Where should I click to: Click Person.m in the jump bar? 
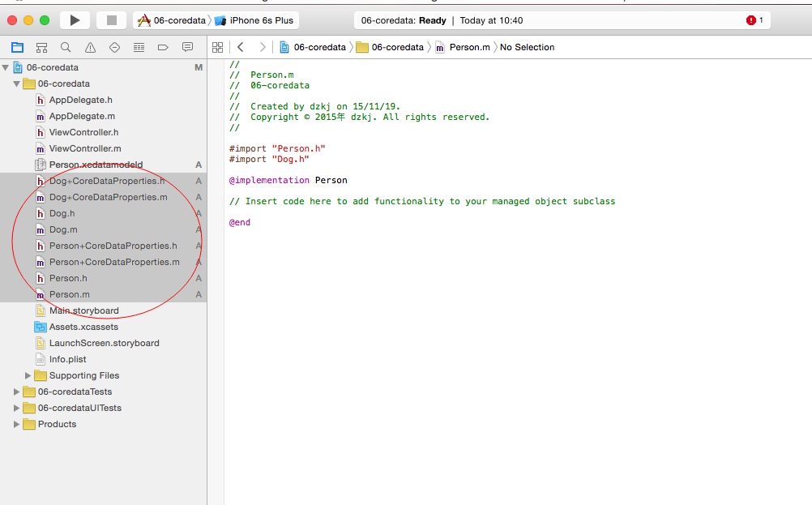click(463, 47)
